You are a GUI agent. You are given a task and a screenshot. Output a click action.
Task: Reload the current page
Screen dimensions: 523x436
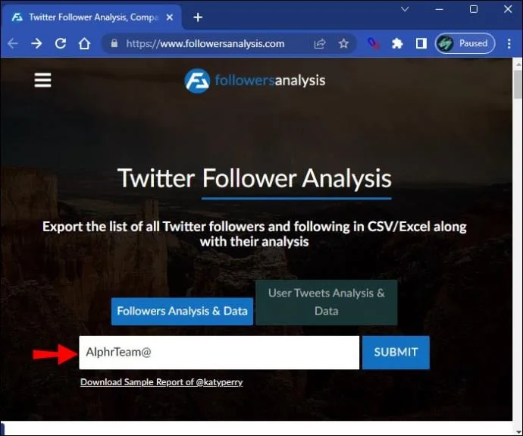61,43
